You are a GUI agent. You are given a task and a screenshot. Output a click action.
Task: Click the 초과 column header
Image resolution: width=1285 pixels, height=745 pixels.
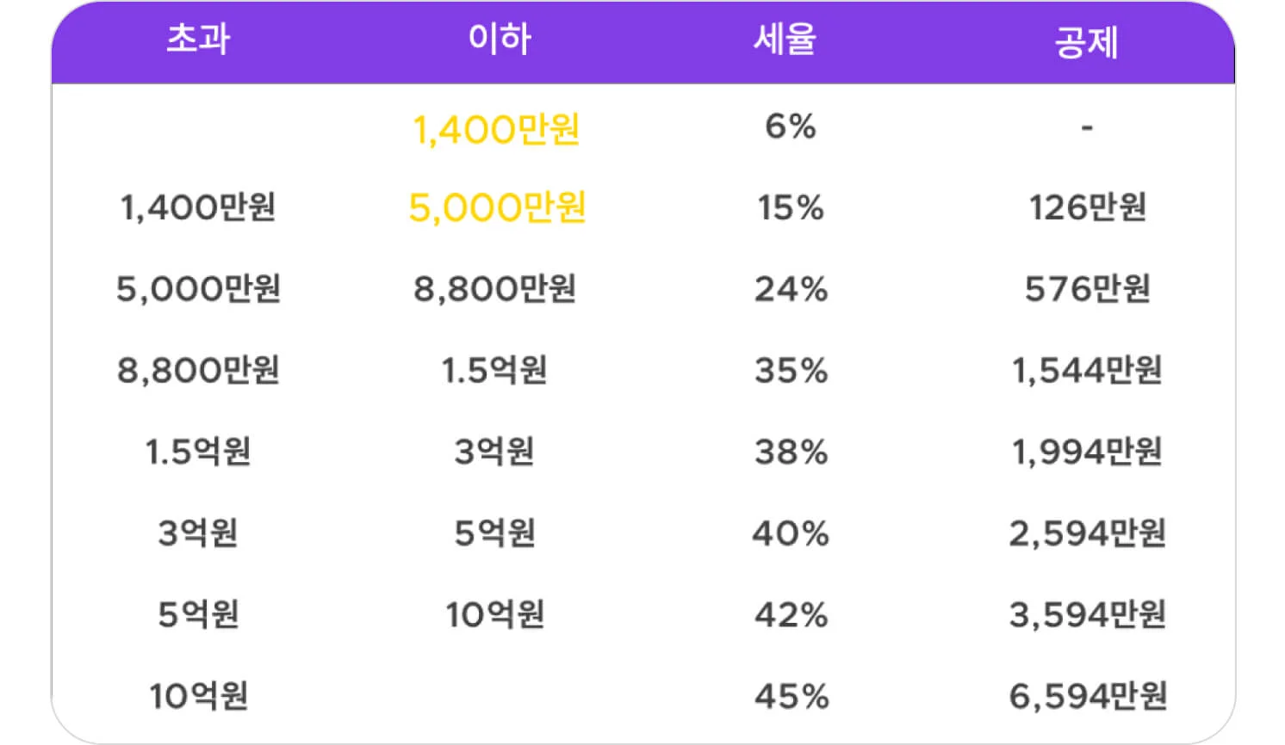198,39
